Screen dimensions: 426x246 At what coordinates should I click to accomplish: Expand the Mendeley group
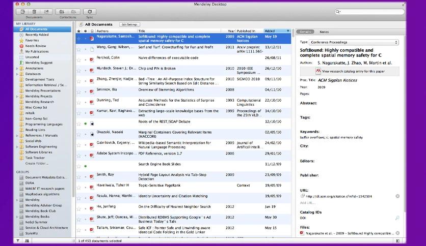(x=17, y=200)
